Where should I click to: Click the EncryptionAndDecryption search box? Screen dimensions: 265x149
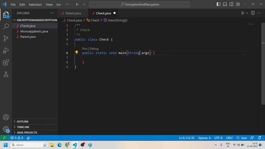click(x=140, y=5)
